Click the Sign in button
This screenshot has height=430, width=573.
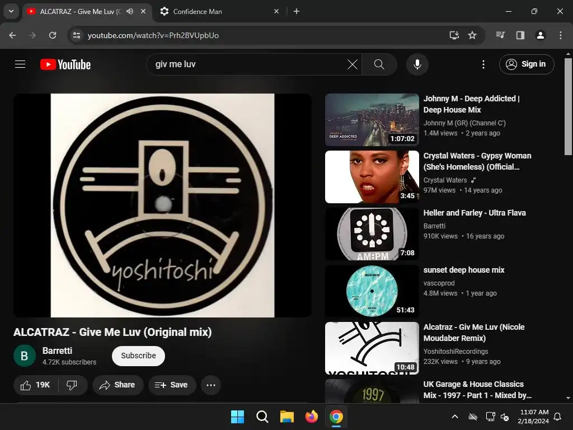pos(527,64)
